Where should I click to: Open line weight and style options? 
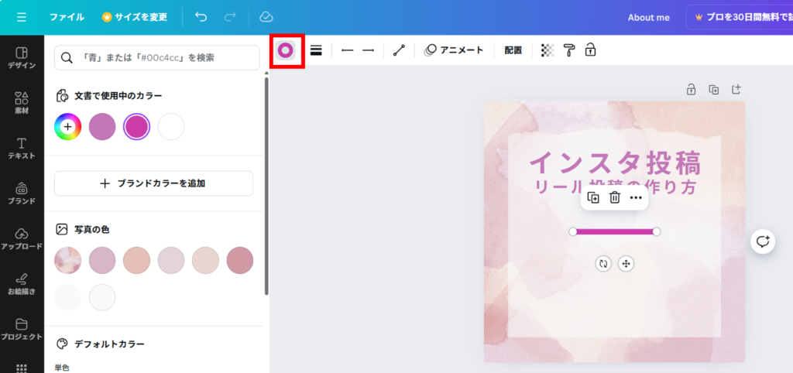click(x=316, y=50)
